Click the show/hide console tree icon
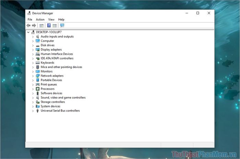 coord(41,26)
